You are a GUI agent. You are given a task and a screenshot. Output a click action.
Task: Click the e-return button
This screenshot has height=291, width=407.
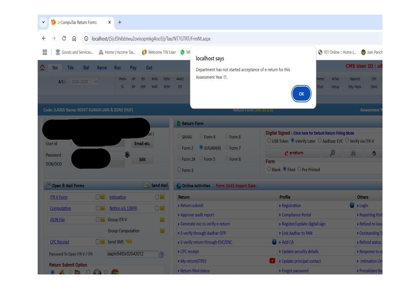click(293, 153)
